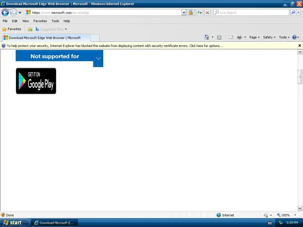Open the recent pages dropdown arrow
The height and width of the screenshot is (227, 303).
[x=20, y=13]
